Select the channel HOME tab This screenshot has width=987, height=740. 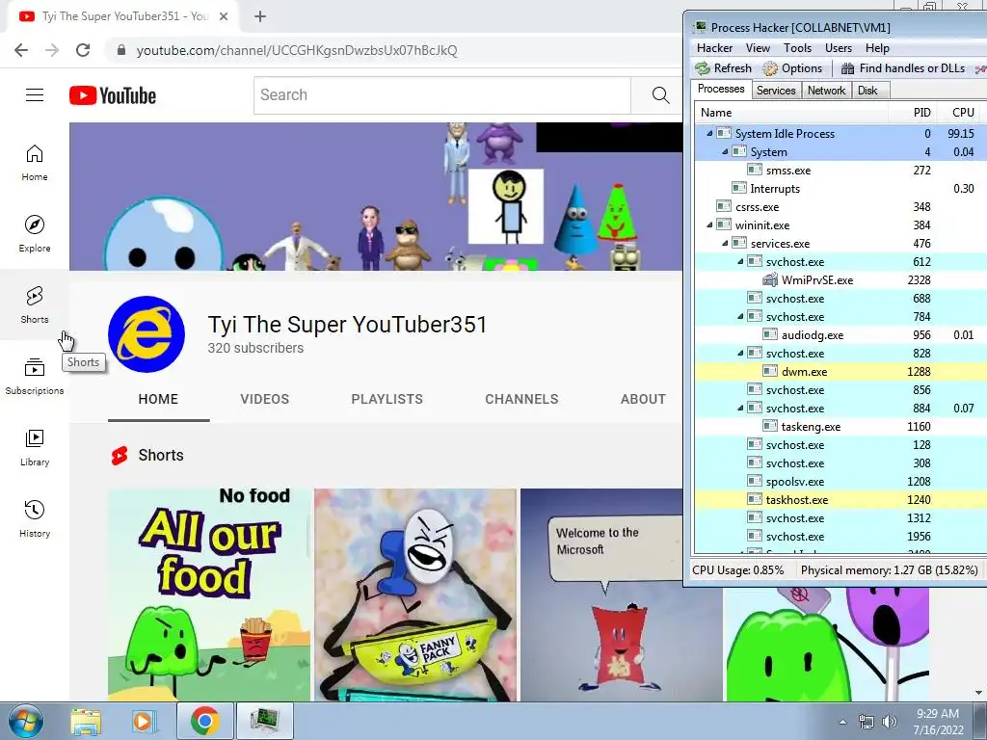point(159,399)
